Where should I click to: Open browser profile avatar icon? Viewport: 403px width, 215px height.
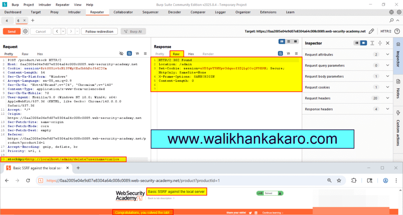pyautogui.click(x=386, y=180)
